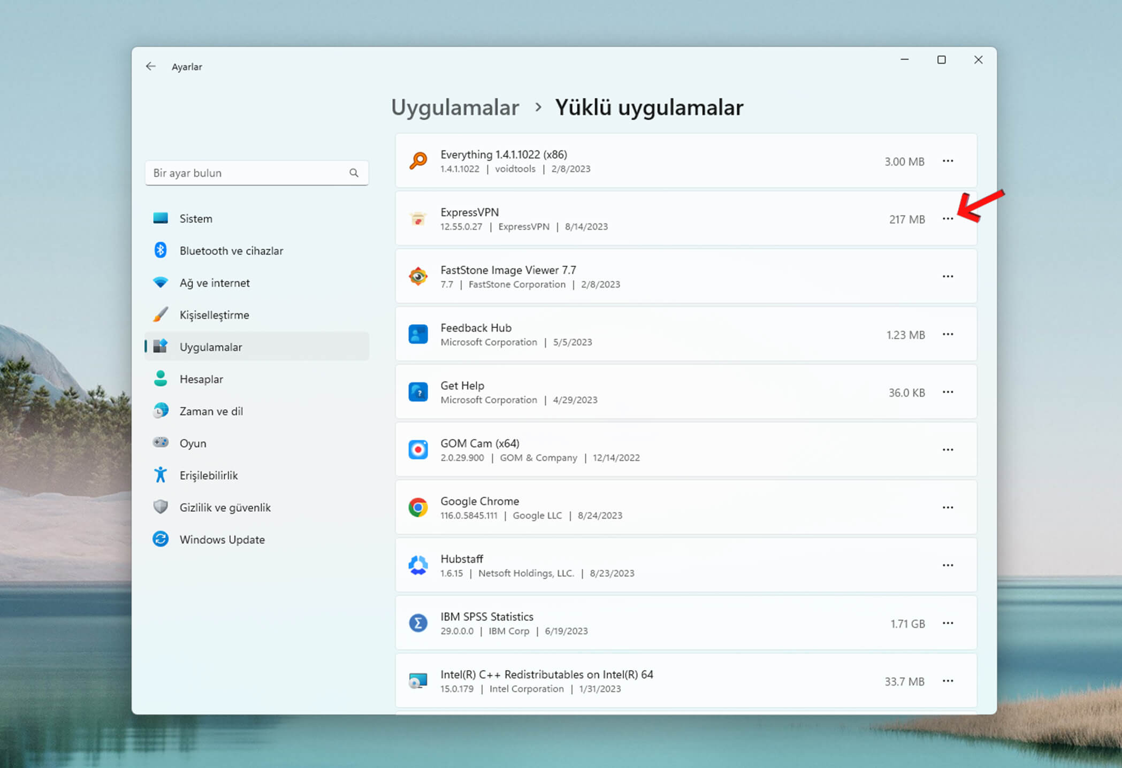This screenshot has height=768, width=1122.
Task: Click the ExpressVPN app icon
Action: coord(418,219)
